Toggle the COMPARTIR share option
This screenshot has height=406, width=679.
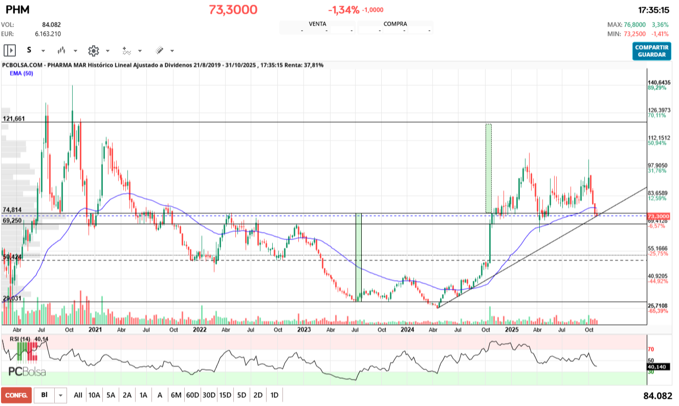[x=651, y=47]
